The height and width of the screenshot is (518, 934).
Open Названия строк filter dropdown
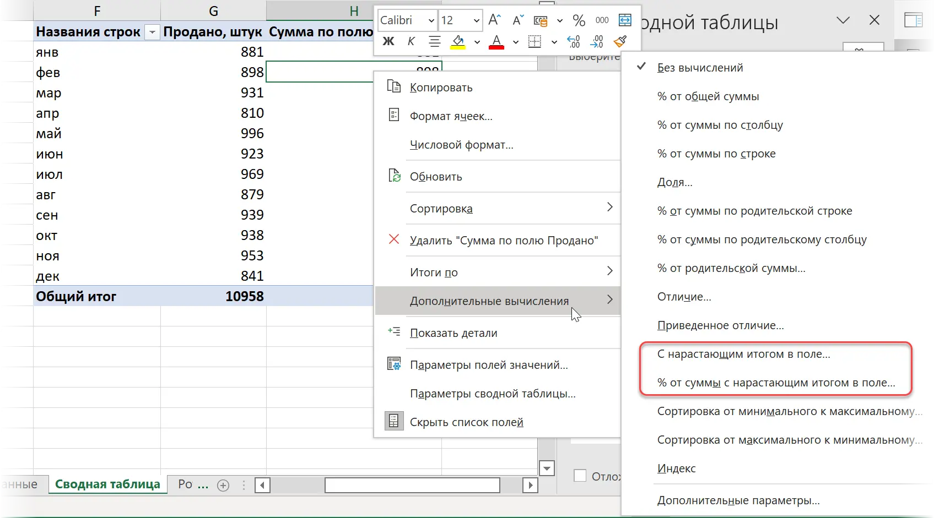pos(152,32)
